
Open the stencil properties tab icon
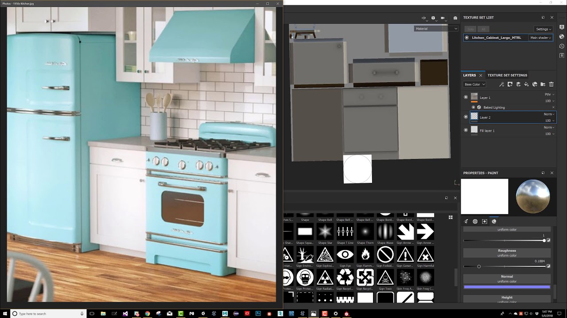coord(485,221)
